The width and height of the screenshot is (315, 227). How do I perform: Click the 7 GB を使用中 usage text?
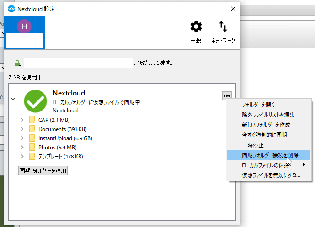pos(25,78)
